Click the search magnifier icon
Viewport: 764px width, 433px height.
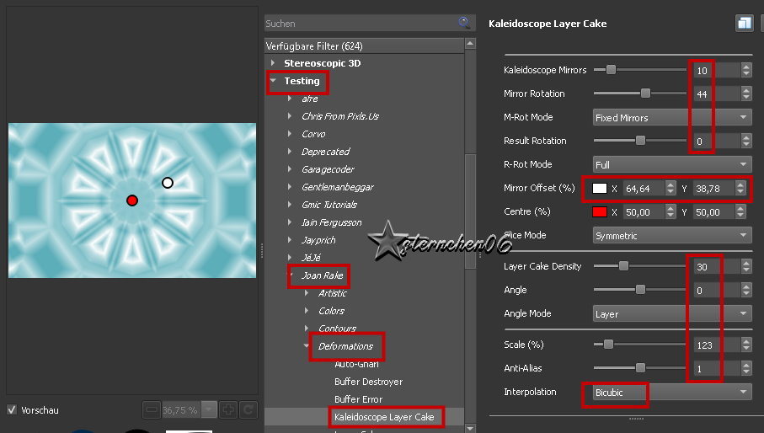[464, 23]
